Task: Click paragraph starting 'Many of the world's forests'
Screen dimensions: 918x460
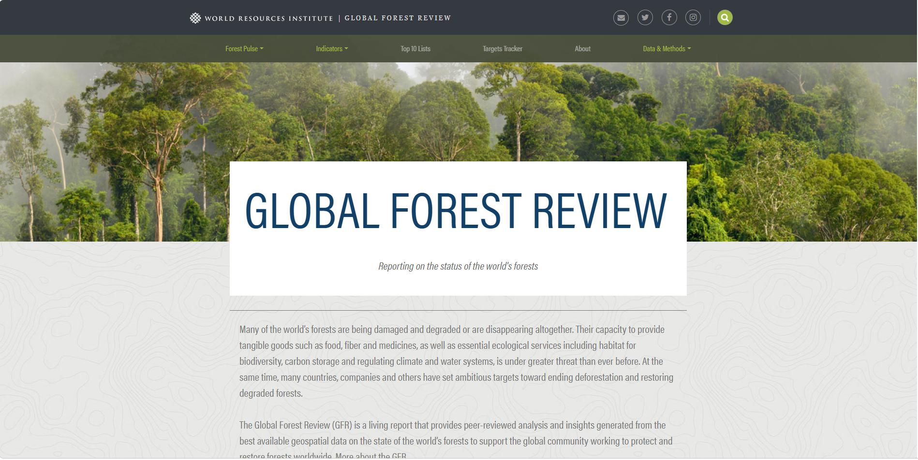Action: (x=457, y=361)
